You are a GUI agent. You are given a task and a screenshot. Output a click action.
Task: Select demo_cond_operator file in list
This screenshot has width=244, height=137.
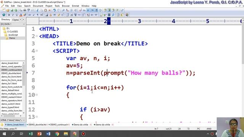[x=11, y=67]
